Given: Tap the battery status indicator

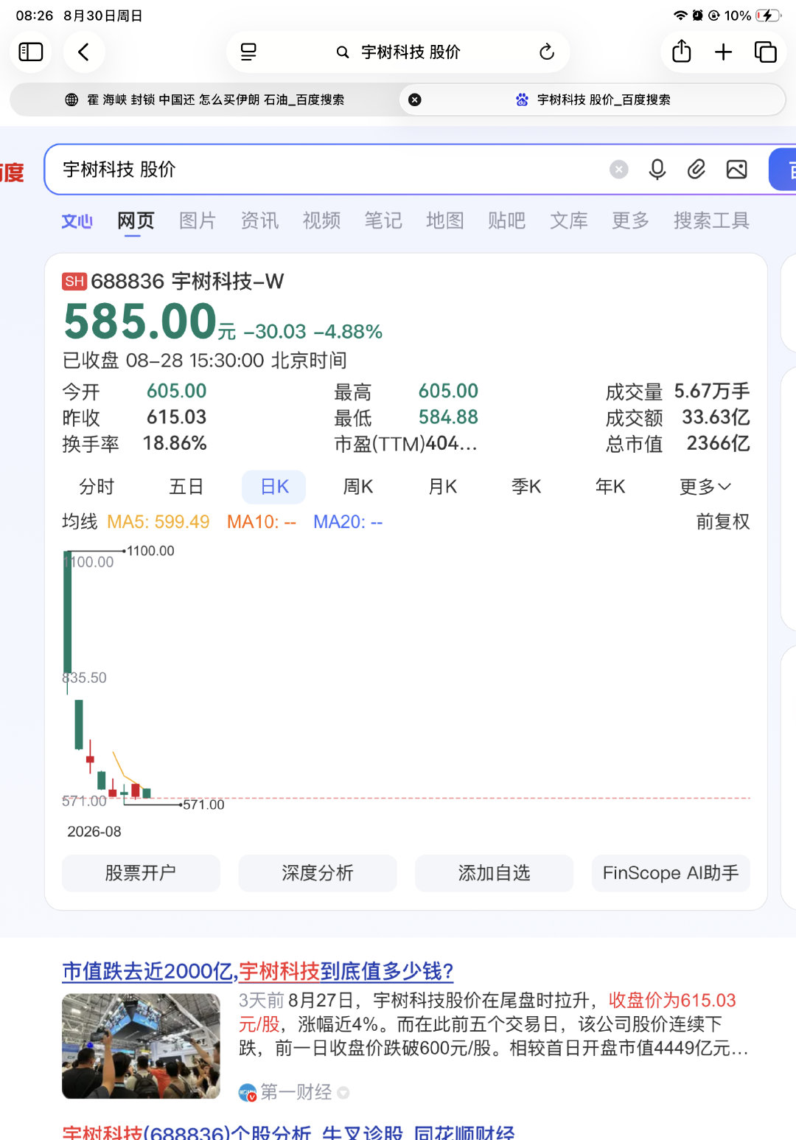Looking at the screenshot, I should [768, 15].
